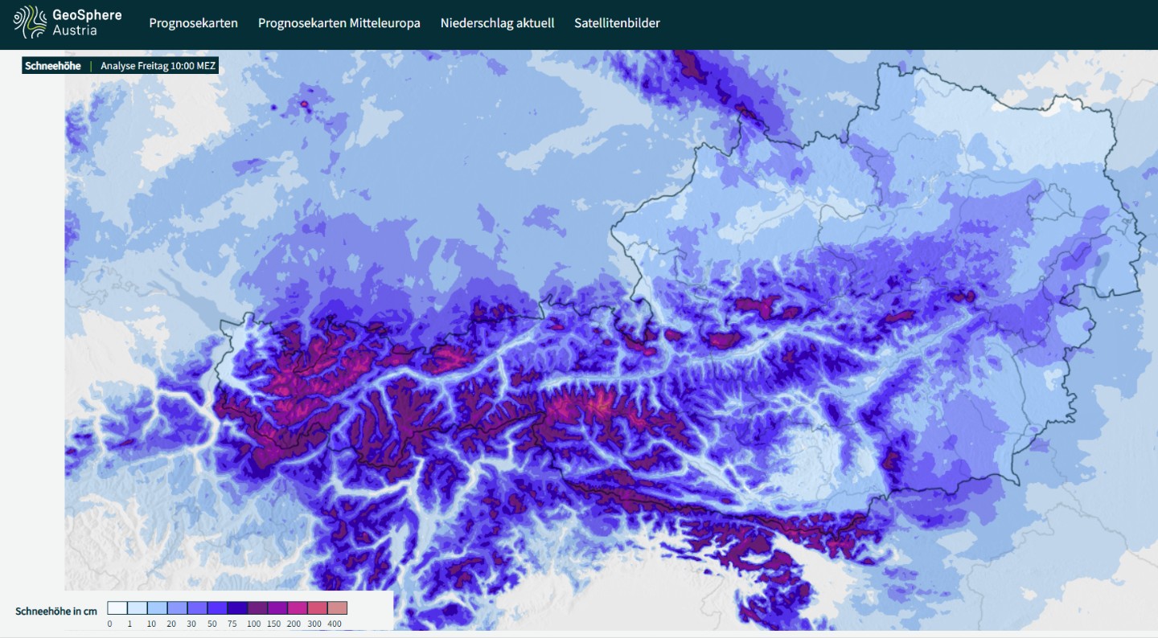Open Prognosekarten Mitteleuropa page

[339, 23]
